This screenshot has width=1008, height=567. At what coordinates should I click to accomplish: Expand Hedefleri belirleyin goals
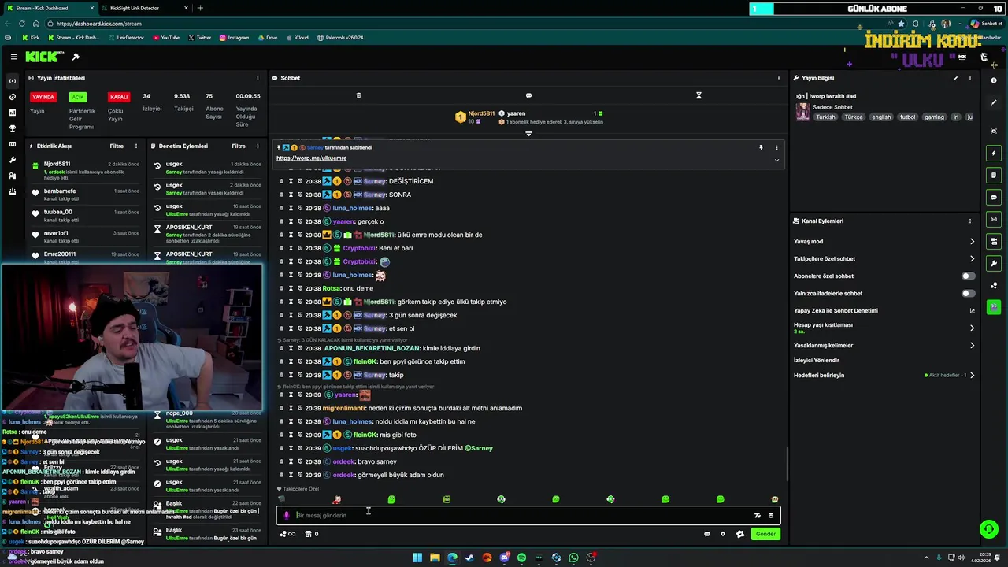884,376
